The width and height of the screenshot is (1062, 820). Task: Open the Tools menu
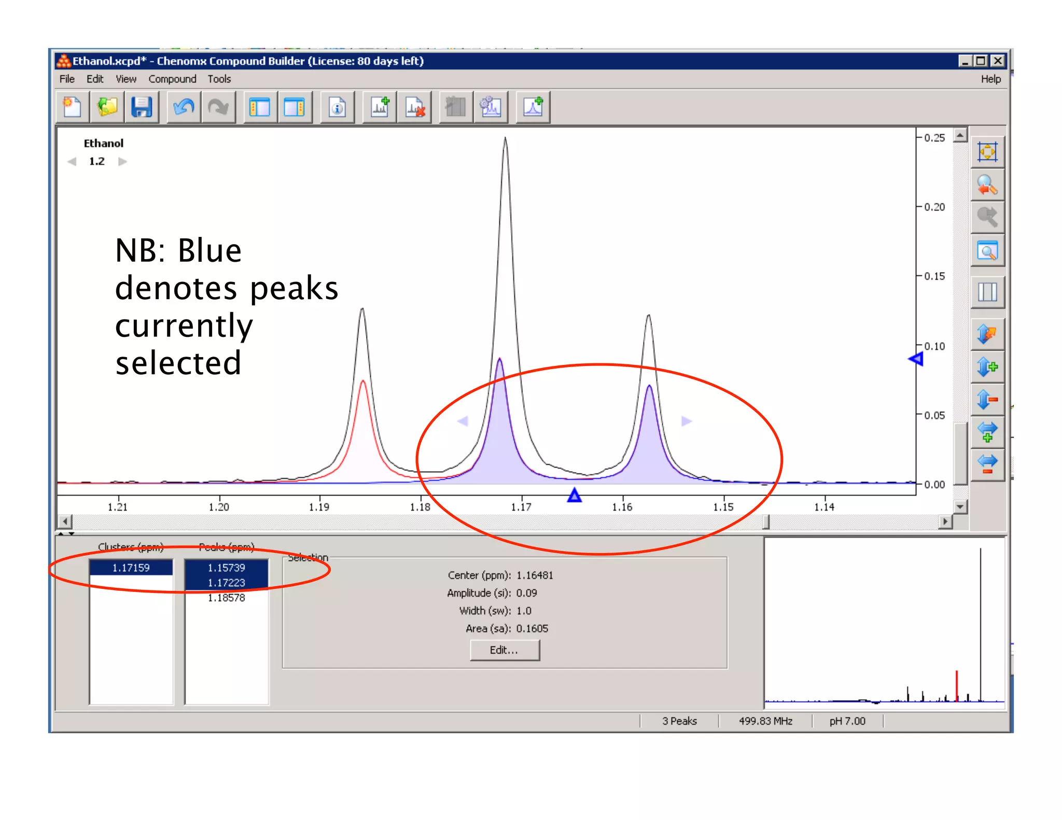219,79
